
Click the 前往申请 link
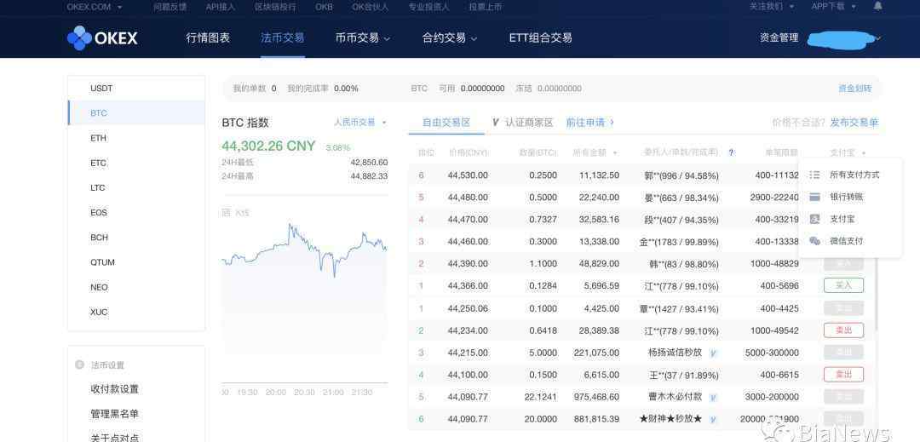pos(589,123)
